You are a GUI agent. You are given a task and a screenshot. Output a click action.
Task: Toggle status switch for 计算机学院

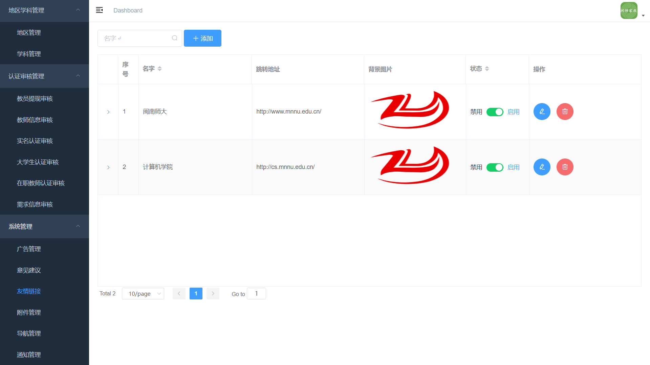[495, 167]
